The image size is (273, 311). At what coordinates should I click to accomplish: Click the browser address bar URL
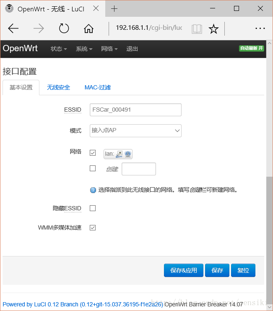[149, 28]
